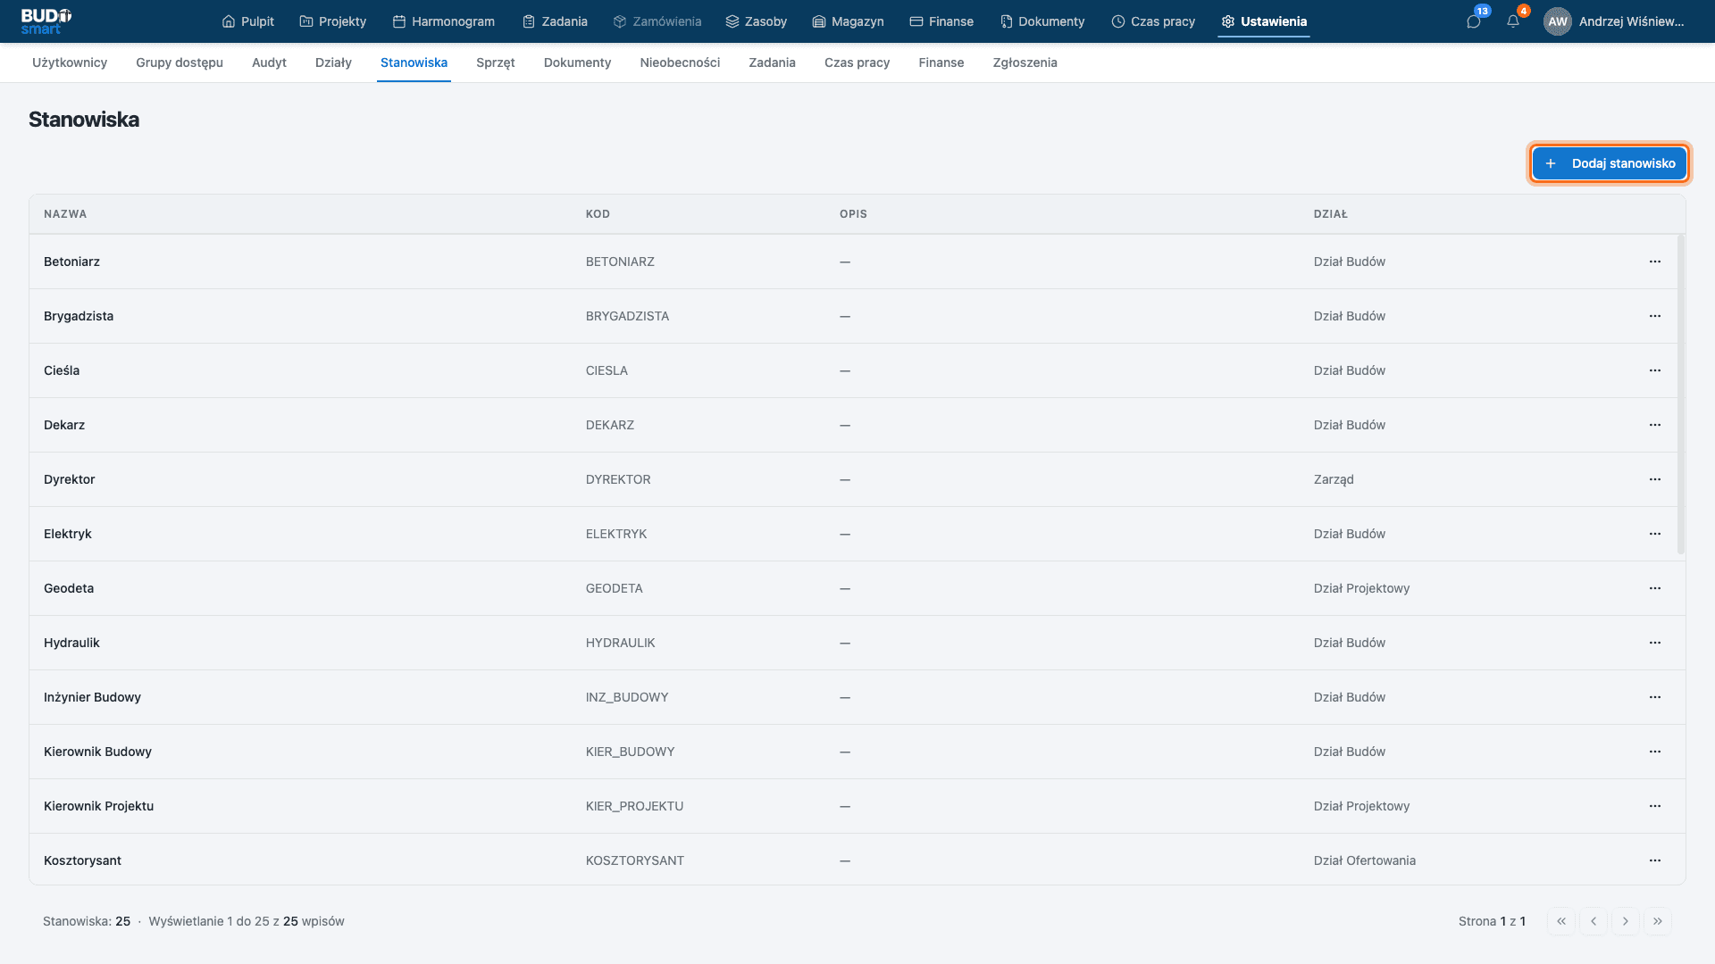This screenshot has width=1715, height=964.
Task: Select the Kosztorysant name cell
Action: tap(82, 860)
